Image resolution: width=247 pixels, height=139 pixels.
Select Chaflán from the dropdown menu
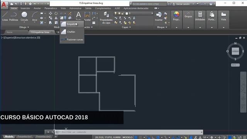72,32
